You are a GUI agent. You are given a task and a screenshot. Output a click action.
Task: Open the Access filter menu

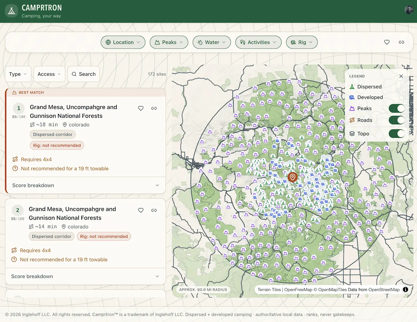[49, 74]
